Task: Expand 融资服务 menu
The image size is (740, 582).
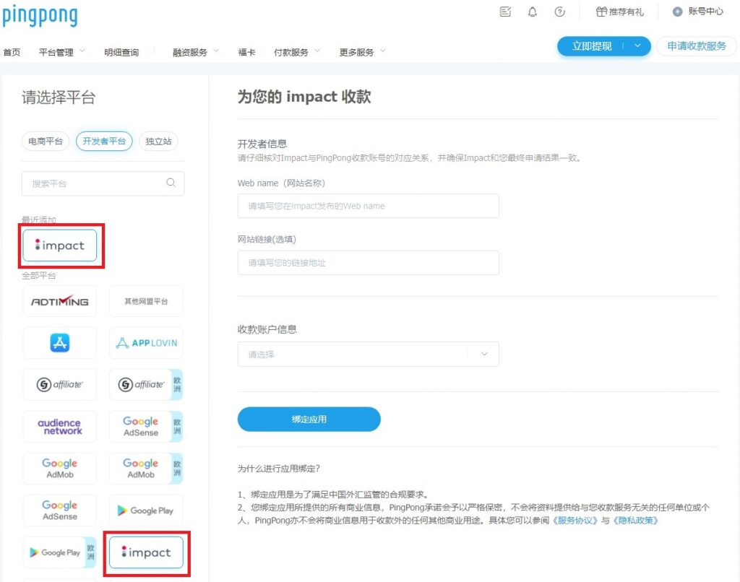Action: 196,52
